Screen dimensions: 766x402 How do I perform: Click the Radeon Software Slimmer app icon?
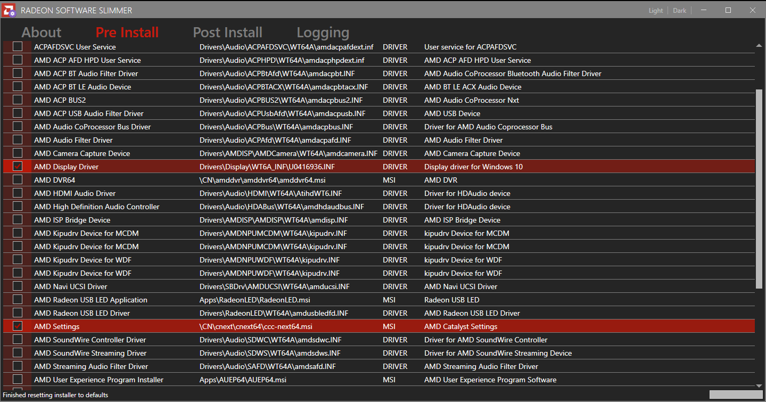coord(9,10)
